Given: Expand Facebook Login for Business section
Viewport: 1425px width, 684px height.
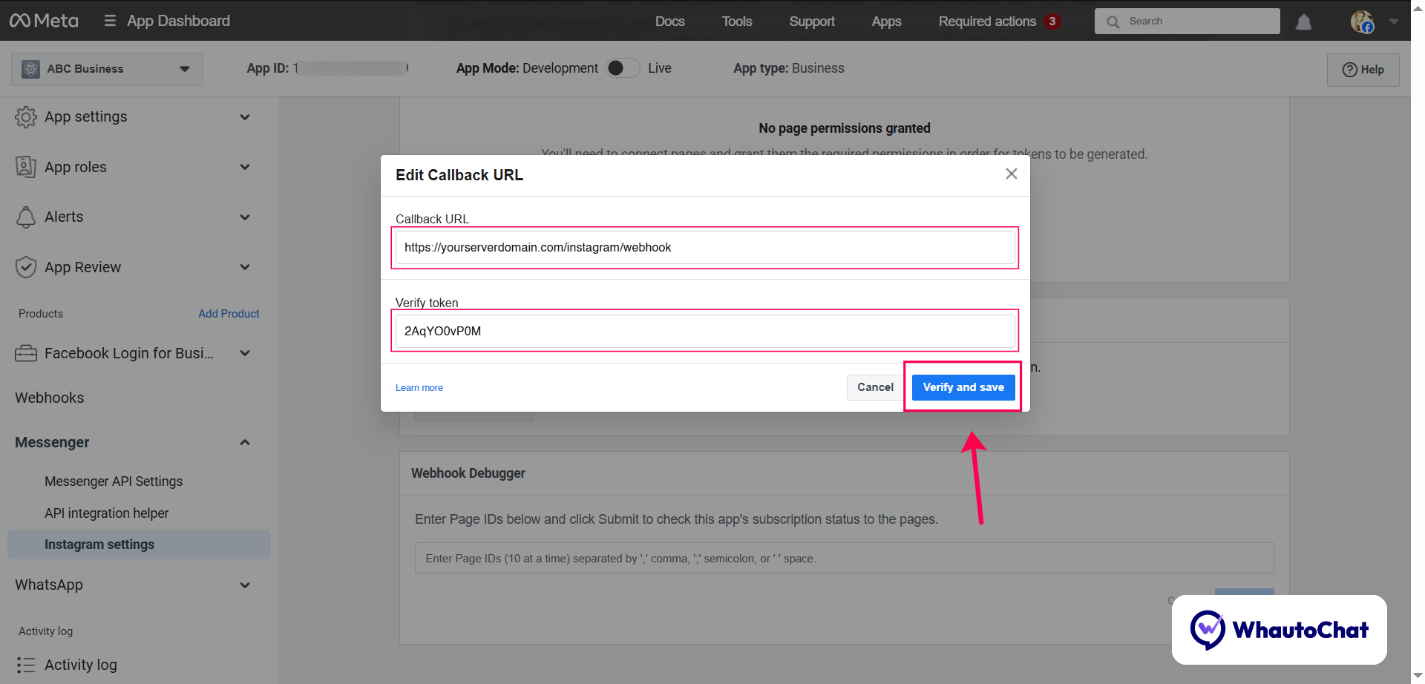Looking at the screenshot, I should tap(245, 353).
